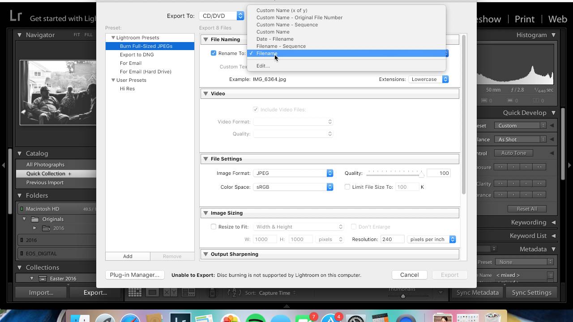The height and width of the screenshot is (322, 573).
Task: Toggle the Include Video Files checkbox
Action: (x=256, y=110)
